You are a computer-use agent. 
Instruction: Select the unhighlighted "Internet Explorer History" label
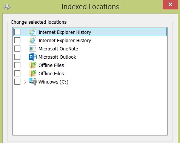[65, 41]
